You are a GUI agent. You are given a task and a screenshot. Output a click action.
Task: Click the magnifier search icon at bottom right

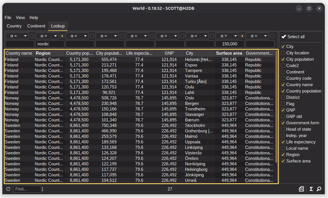319,189
